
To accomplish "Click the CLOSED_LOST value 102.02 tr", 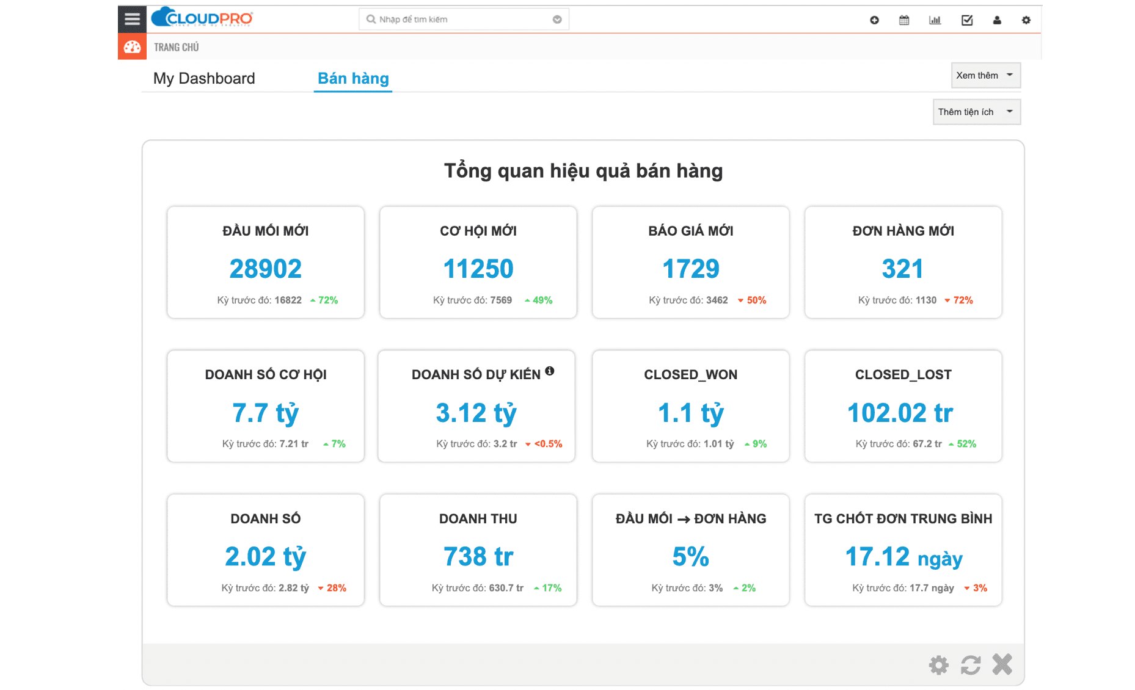I will point(900,413).
